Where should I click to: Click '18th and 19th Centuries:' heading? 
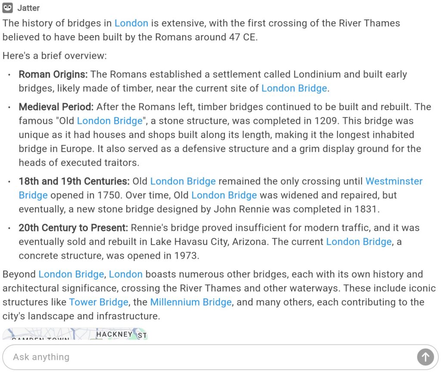tap(74, 181)
